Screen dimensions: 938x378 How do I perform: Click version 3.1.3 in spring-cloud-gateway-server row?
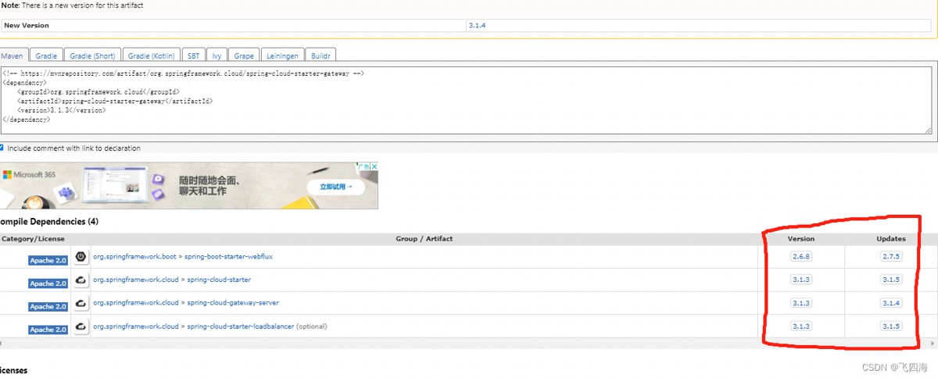[800, 303]
